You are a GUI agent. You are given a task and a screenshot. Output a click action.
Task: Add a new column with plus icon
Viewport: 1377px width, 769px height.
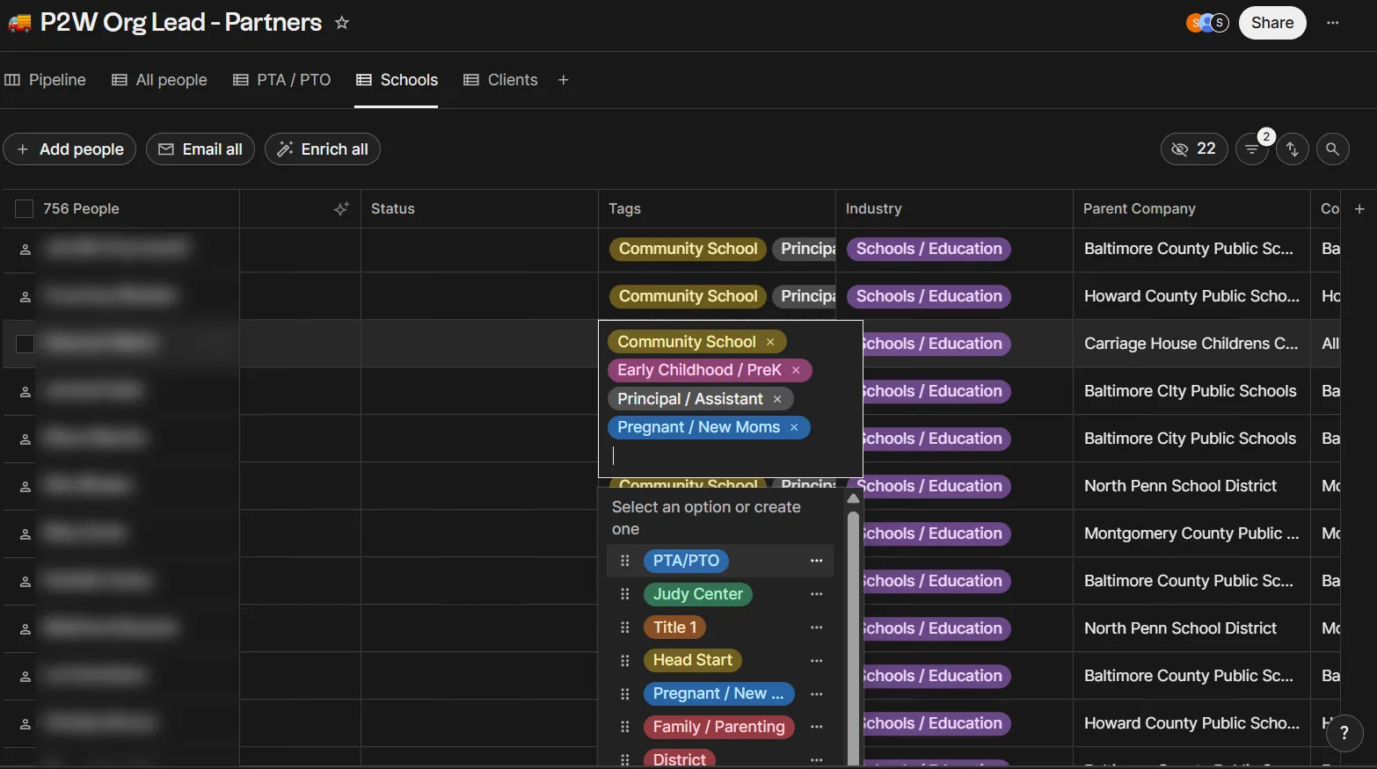(1359, 208)
